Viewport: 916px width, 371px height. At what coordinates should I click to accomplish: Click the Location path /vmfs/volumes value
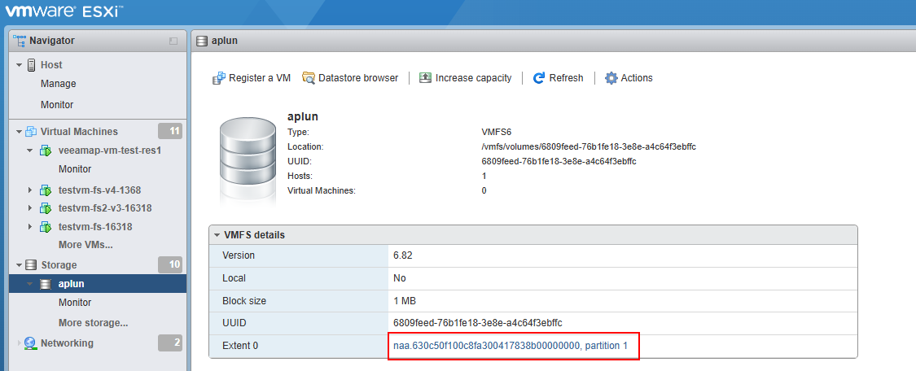click(589, 147)
